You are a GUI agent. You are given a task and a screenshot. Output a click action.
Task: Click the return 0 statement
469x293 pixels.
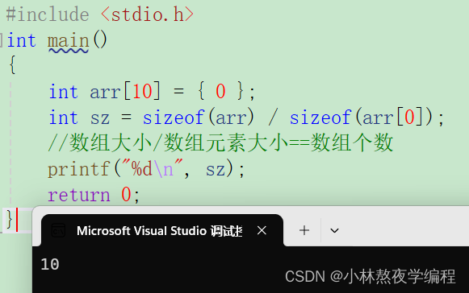tap(94, 195)
